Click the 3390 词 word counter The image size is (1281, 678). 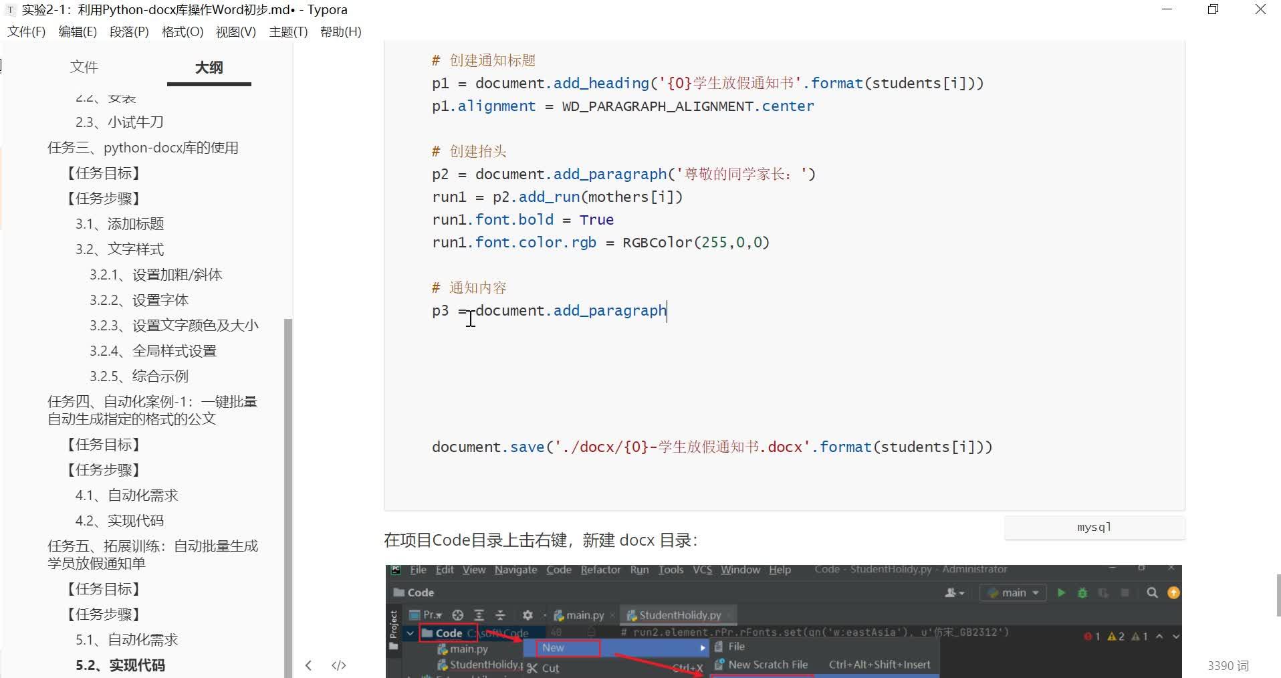click(1229, 665)
